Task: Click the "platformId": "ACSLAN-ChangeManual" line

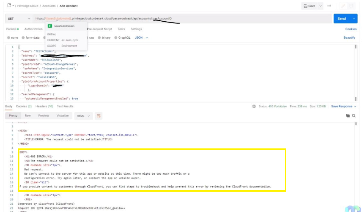Action: pyautogui.click(x=50, y=64)
